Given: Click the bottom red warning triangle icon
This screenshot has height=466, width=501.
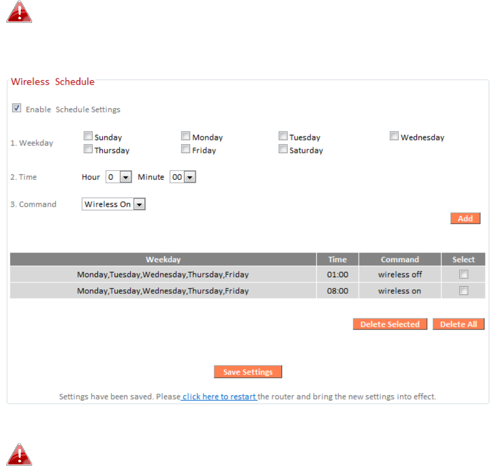Looking at the screenshot, I should 19,454.
